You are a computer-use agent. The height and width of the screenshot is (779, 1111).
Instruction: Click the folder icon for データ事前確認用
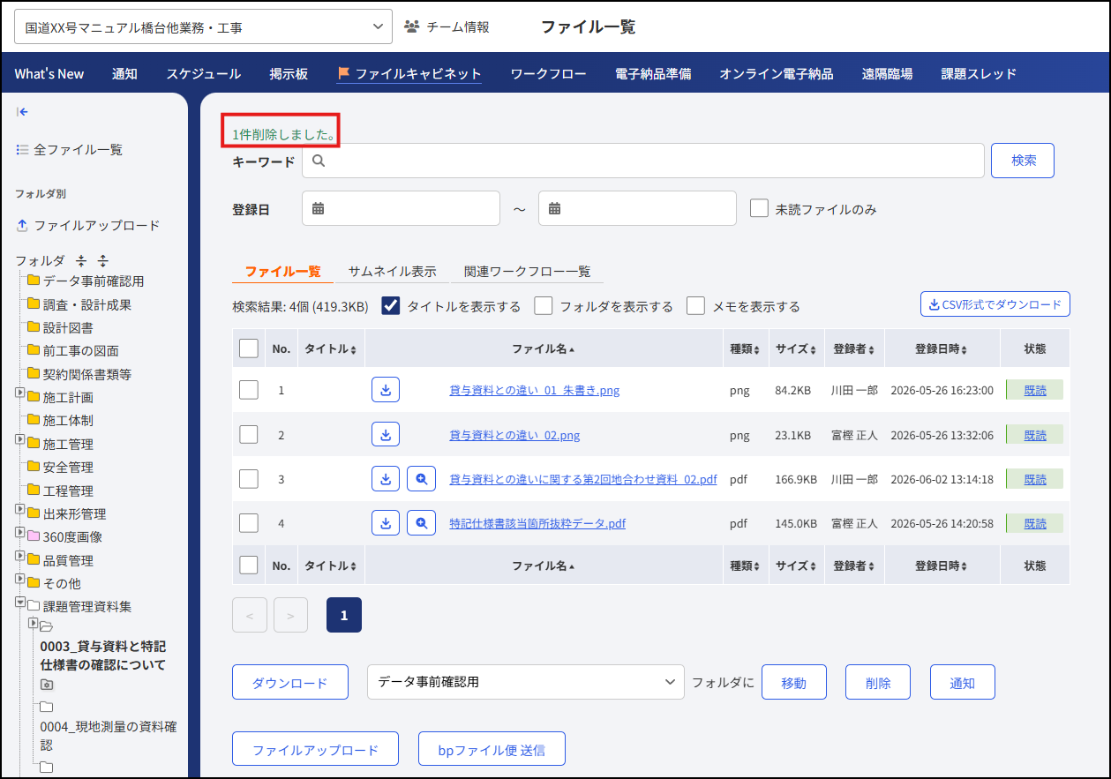point(34,281)
